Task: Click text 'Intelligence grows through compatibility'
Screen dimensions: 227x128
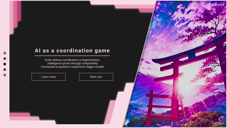Action: coord(72,63)
